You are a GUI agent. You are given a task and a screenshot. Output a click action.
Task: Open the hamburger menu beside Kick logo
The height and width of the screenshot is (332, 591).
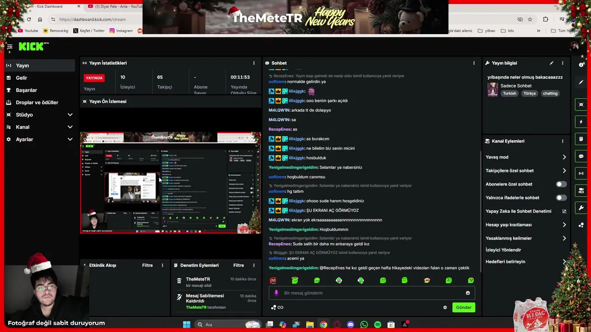point(9,47)
